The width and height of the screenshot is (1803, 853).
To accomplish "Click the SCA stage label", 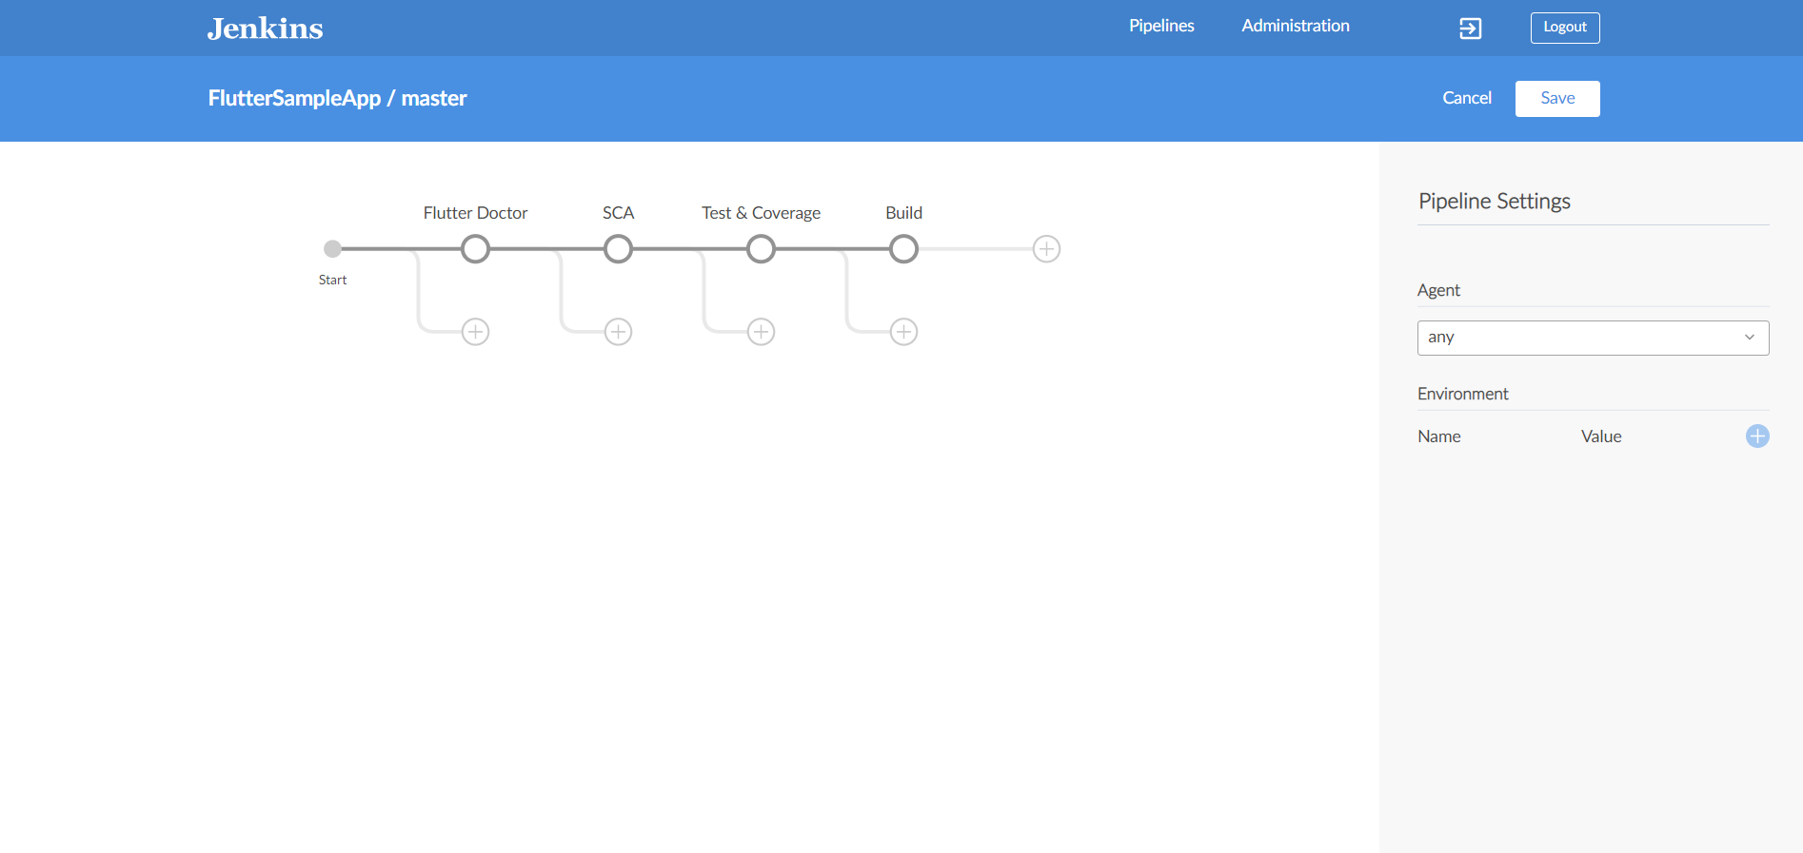I will coord(618,213).
